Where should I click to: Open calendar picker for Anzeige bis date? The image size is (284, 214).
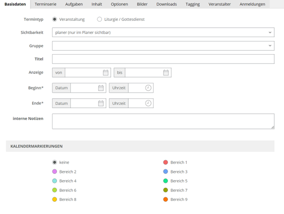(166, 72)
